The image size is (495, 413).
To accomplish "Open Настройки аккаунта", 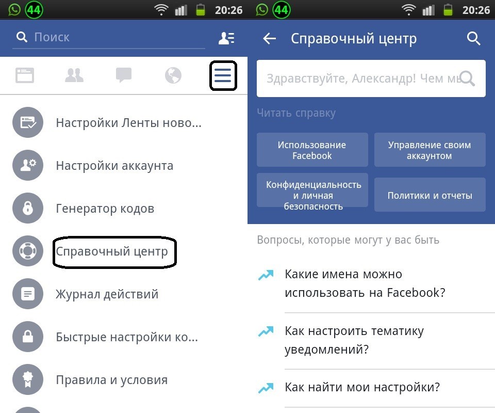I will tap(114, 166).
